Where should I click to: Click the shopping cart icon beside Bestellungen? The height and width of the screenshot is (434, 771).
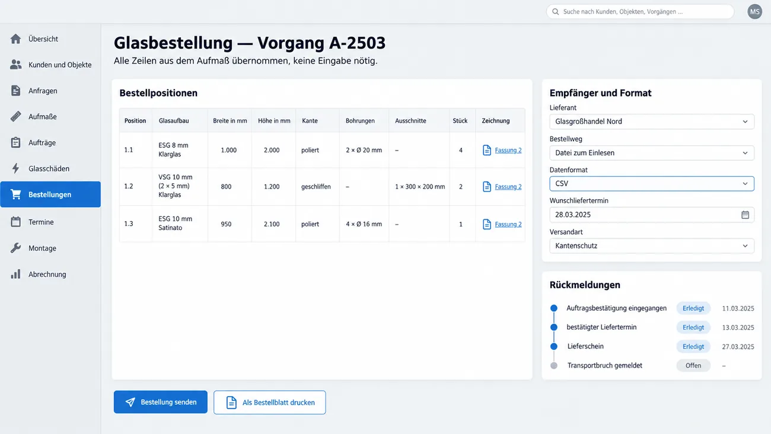16,194
